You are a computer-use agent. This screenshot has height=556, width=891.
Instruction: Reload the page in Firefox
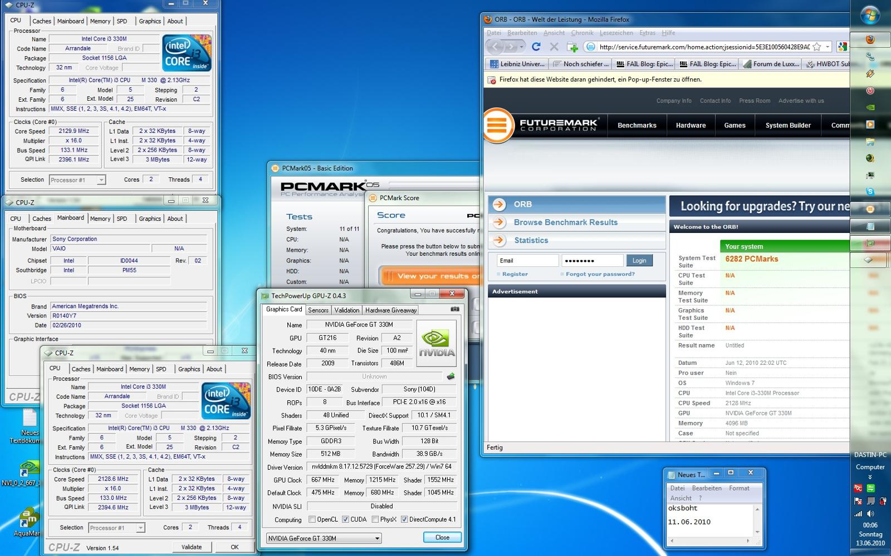tap(536, 47)
